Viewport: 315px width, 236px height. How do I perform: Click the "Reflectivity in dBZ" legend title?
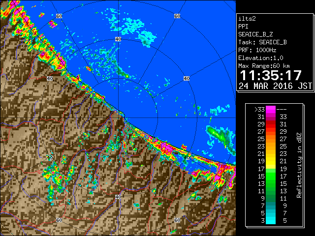299,165
